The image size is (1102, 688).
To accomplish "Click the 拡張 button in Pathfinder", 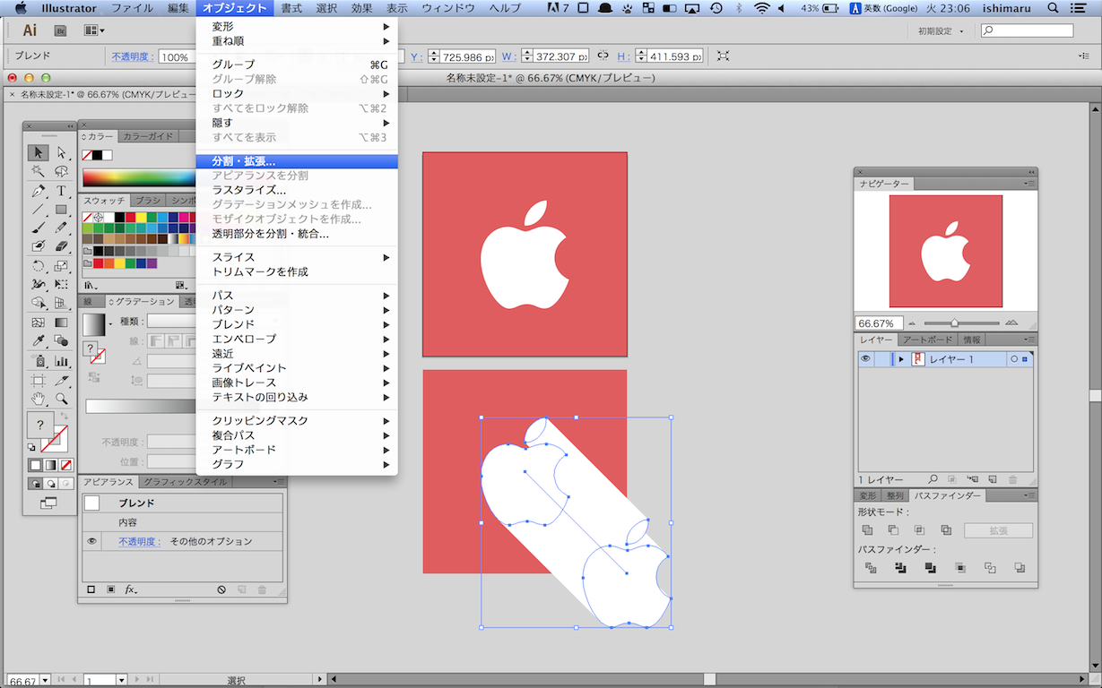I will coord(998,530).
